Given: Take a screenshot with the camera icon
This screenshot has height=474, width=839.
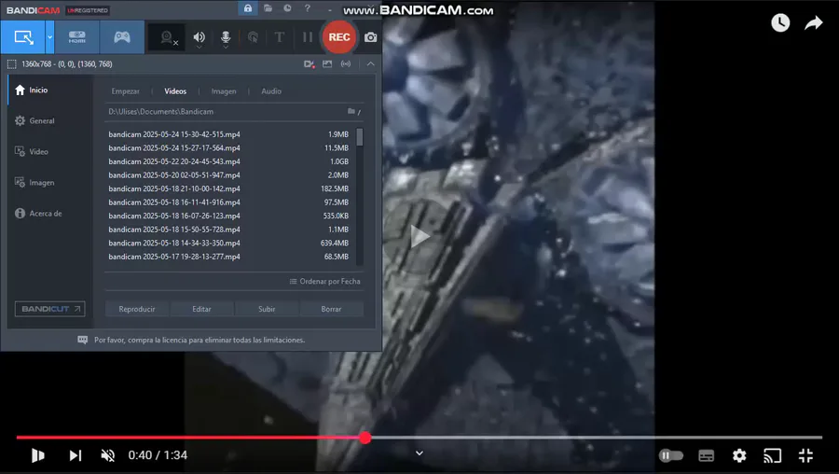Looking at the screenshot, I should click(370, 37).
